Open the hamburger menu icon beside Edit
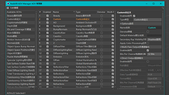 point(8,8)
